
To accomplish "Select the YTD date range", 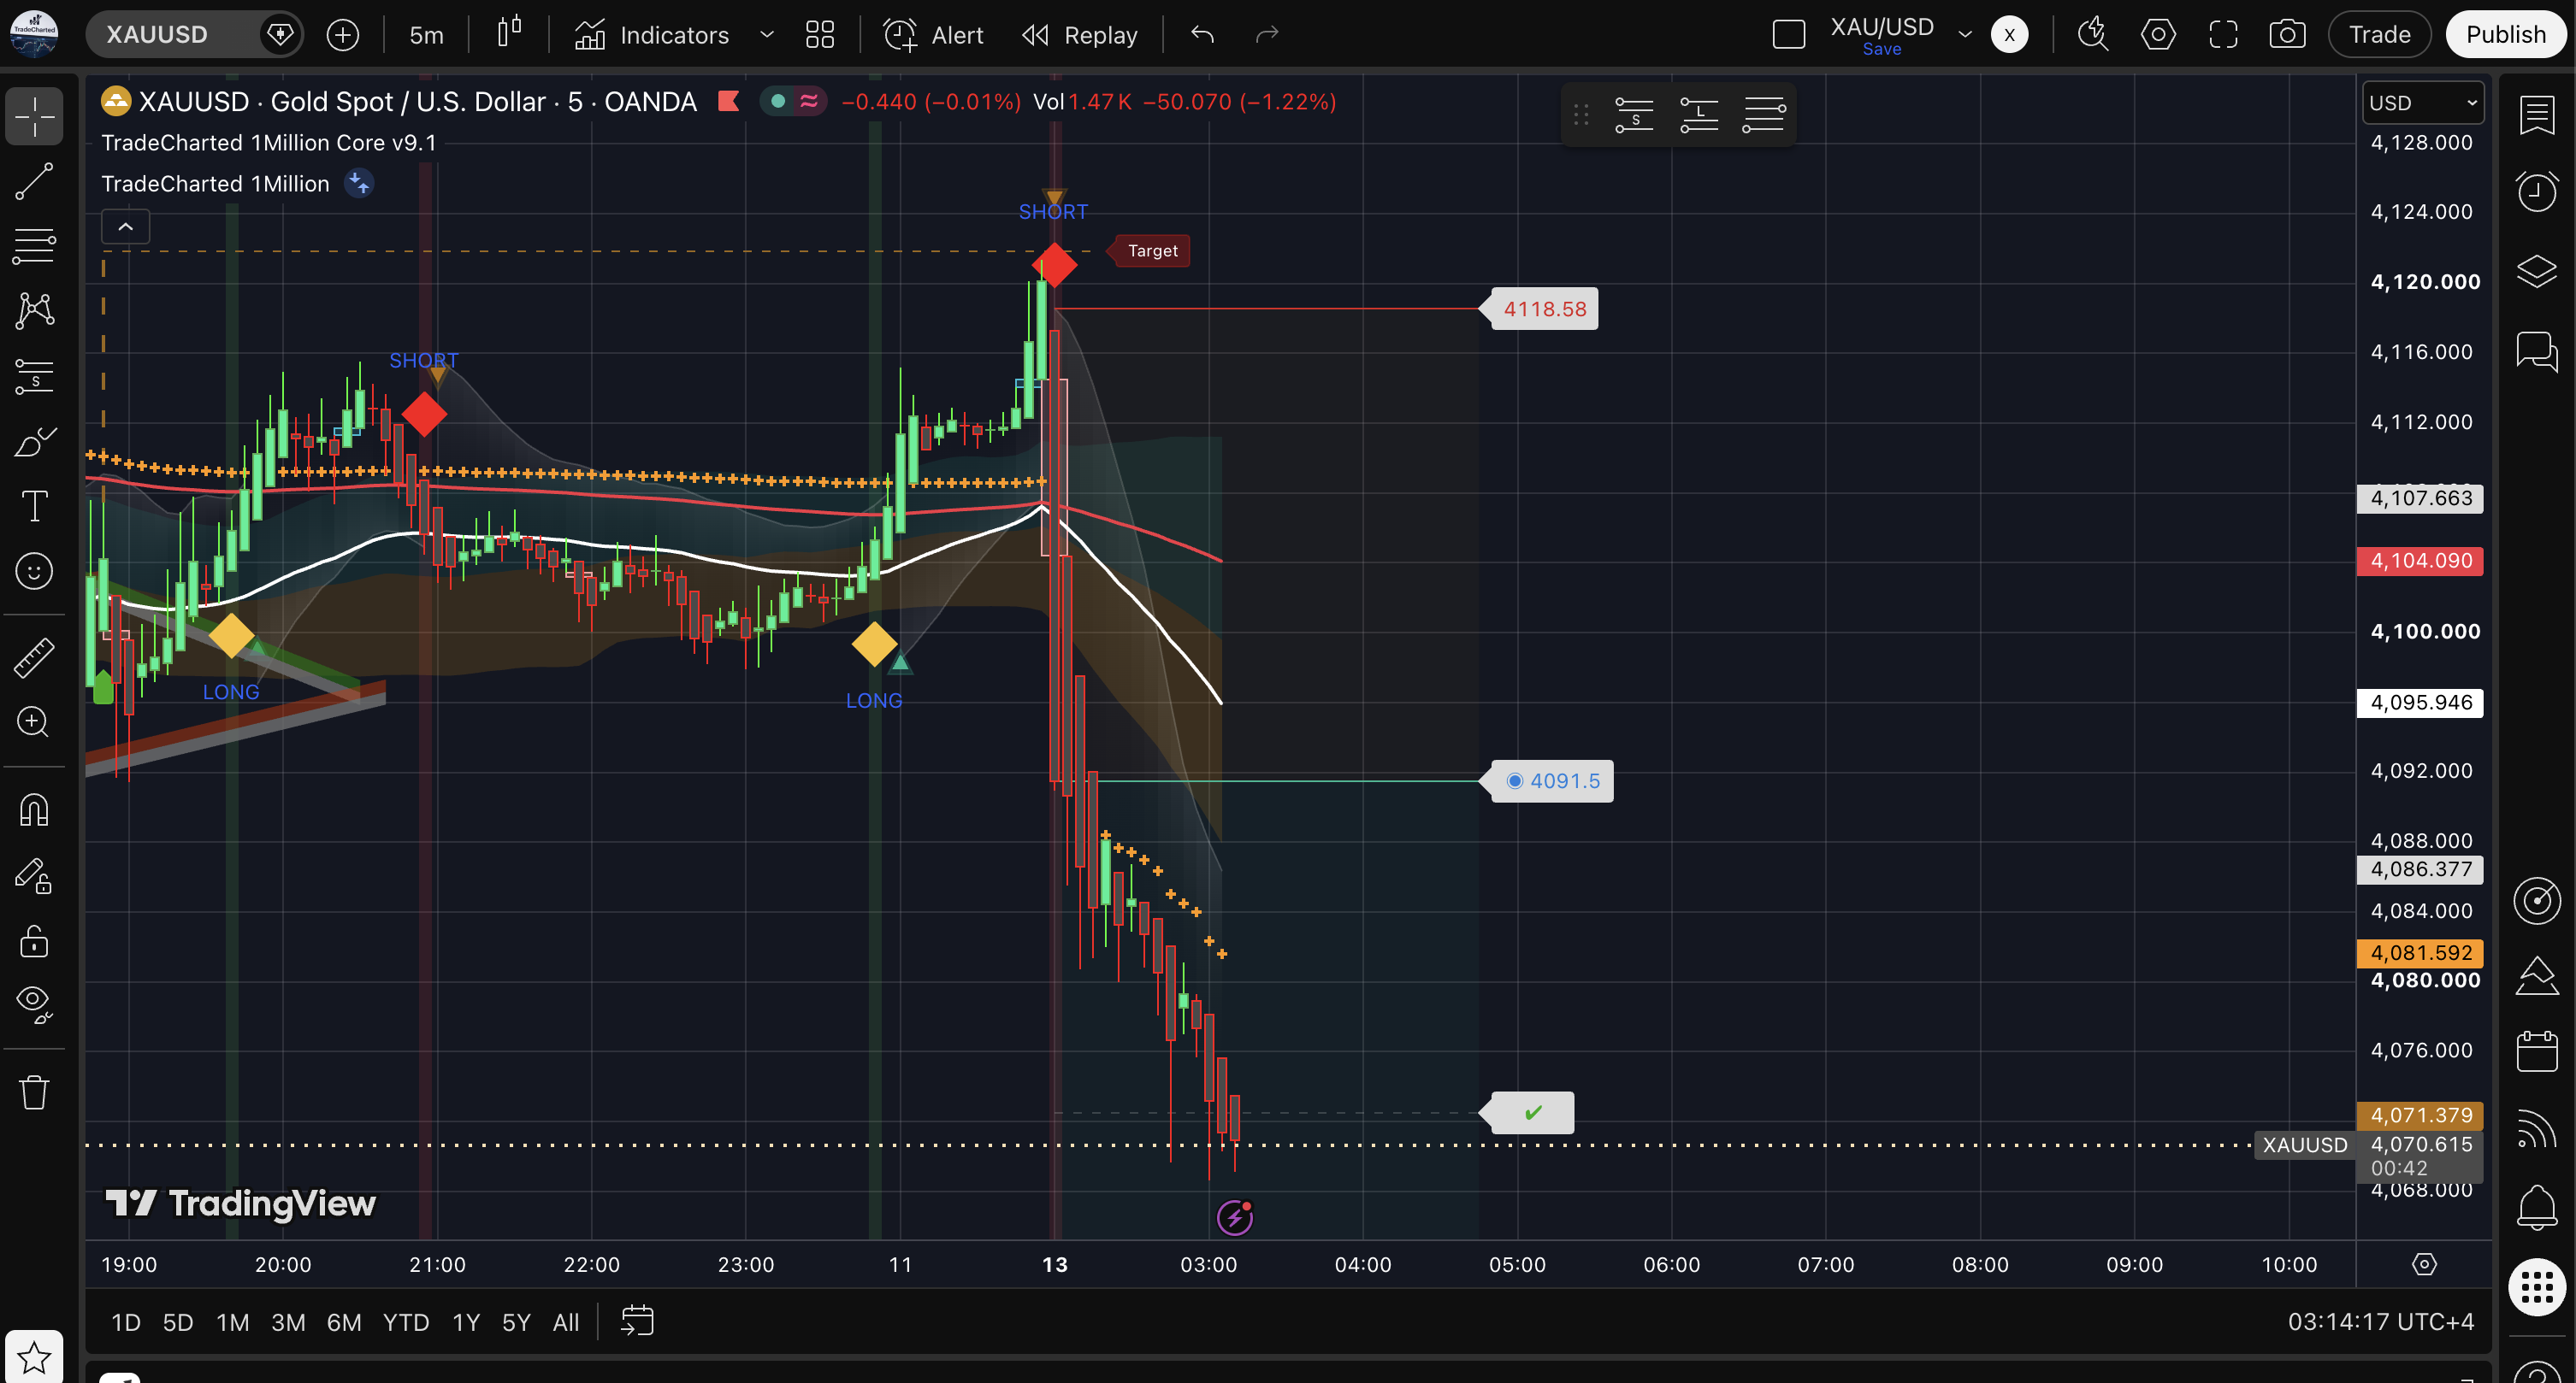I will [406, 1323].
